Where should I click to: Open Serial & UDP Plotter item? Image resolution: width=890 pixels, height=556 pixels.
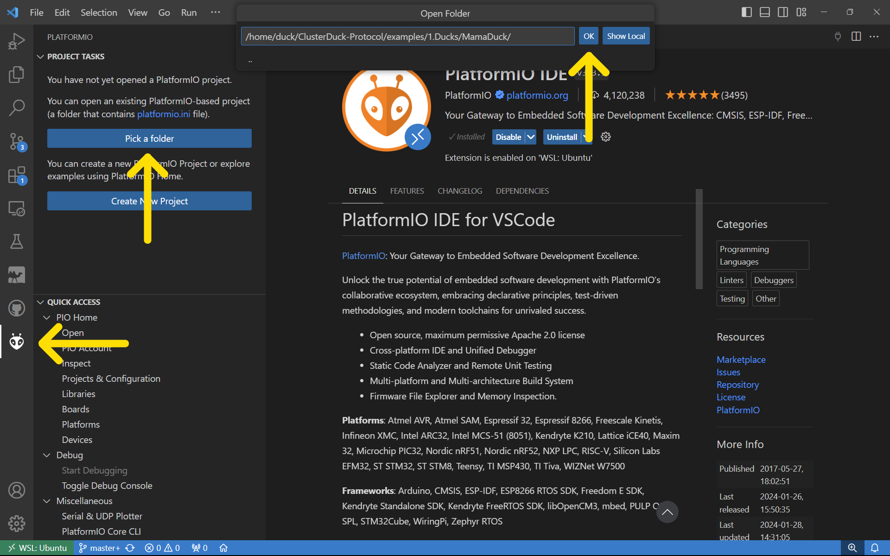pos(102,516)
